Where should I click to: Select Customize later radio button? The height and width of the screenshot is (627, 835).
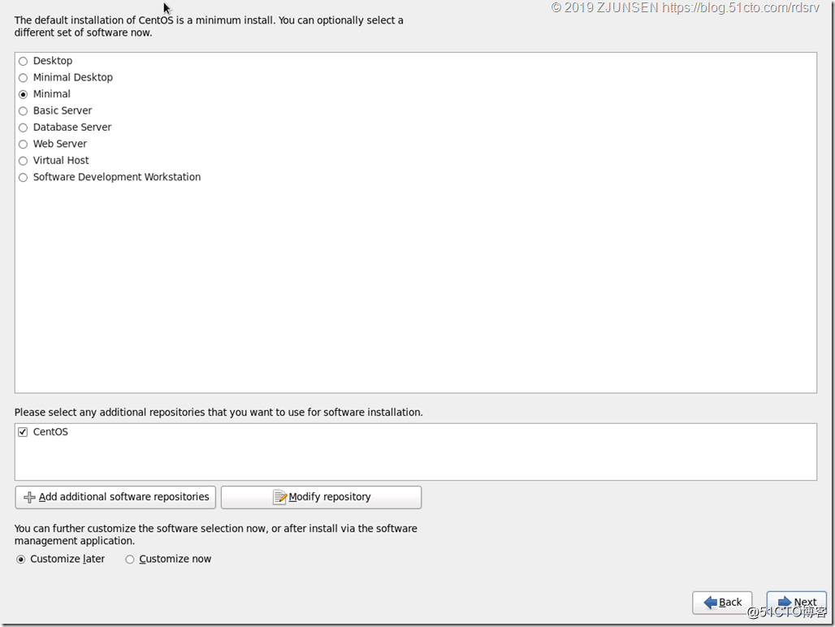coord(21,560)
